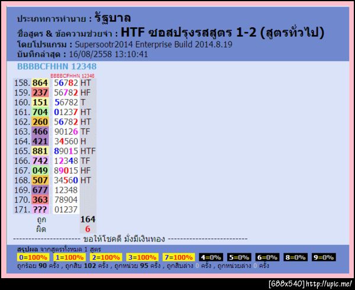Click the wrong count 6 in red
This screenshot has width=355, height=290.
(88, 229)
